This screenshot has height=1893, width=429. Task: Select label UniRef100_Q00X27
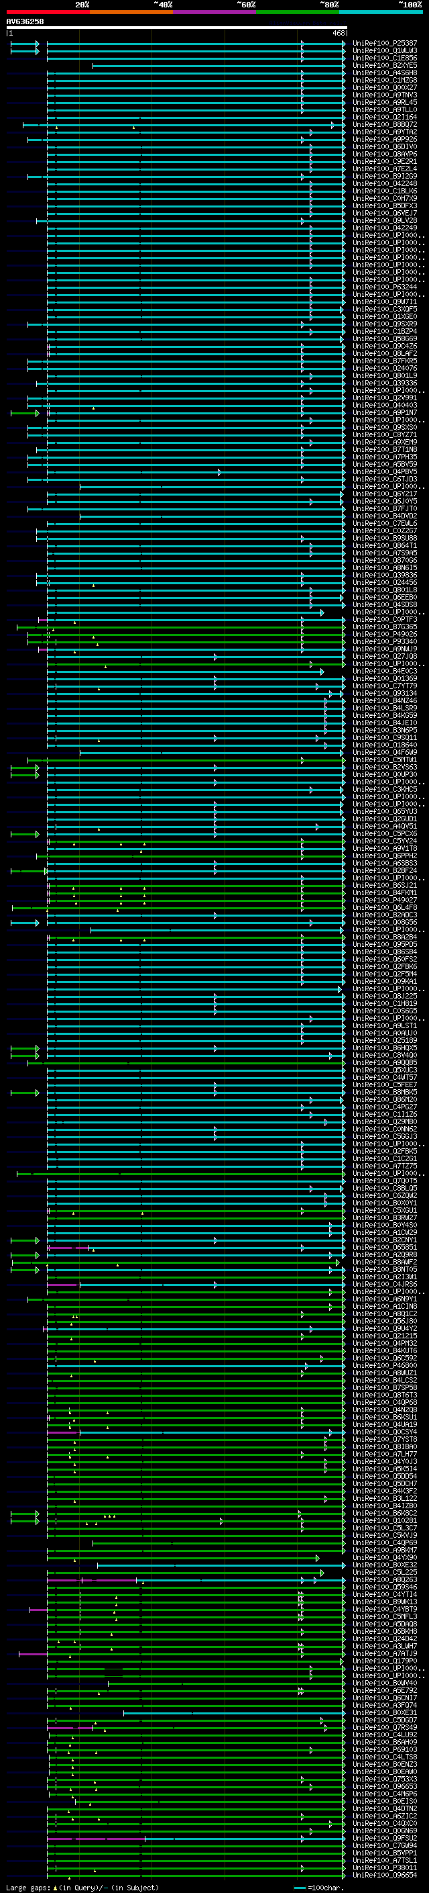coord(385,87)
